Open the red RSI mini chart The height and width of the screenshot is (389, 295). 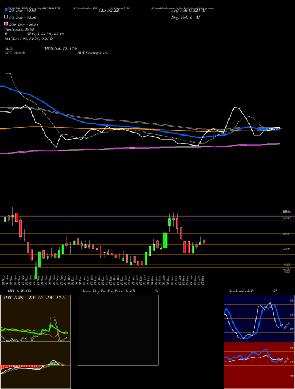(259, 365)
